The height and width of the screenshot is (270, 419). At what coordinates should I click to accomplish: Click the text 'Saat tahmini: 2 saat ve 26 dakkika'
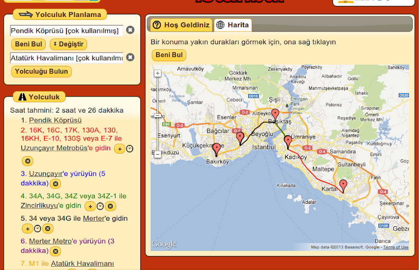(67, 111)
